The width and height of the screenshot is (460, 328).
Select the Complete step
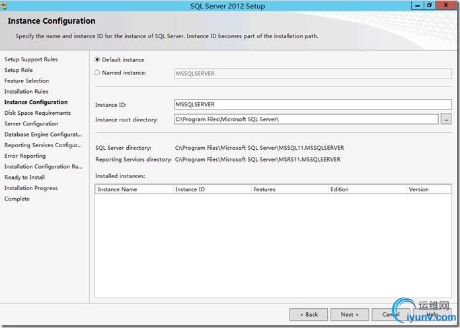coord(17,199)
